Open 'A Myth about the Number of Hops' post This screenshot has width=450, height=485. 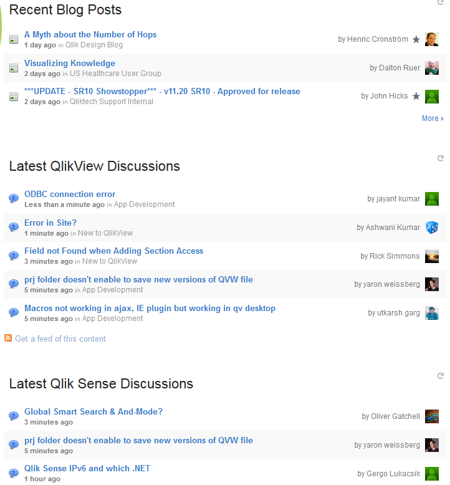pyautogui.click(x=90, y=34)
